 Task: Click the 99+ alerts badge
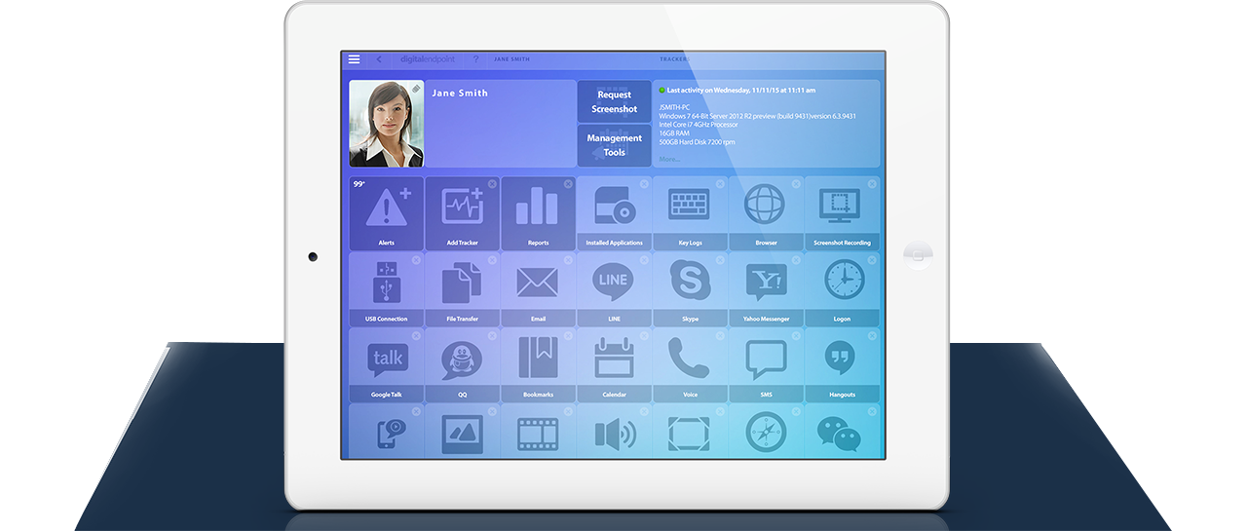359,184
